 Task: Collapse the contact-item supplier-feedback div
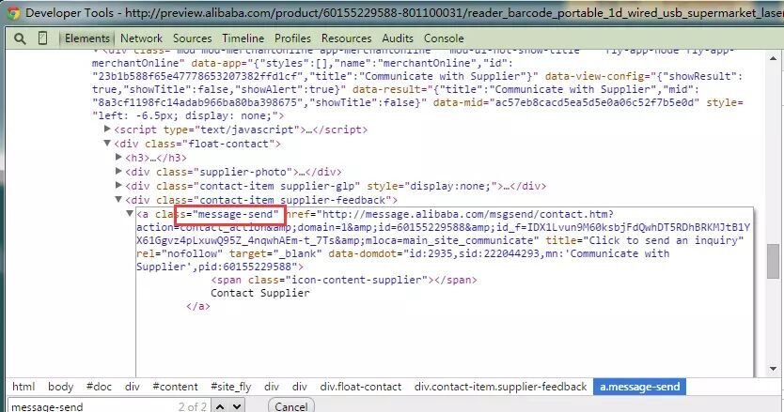click(118, 200)
